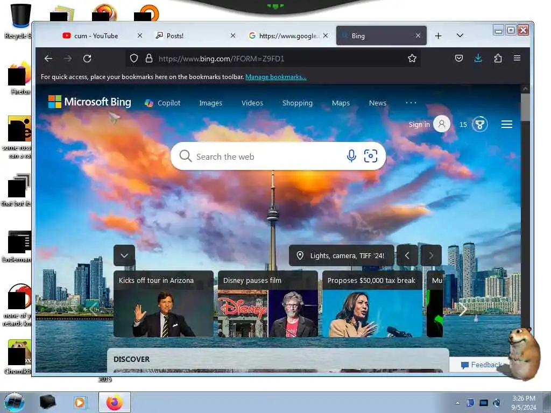
Task: Click the page vertical scrollbar thumb
Action: pos(525,107)
